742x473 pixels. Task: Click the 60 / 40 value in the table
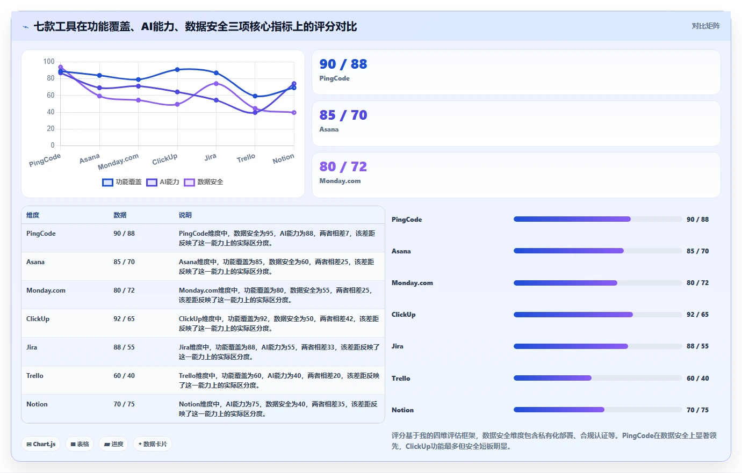click(124, 376)
